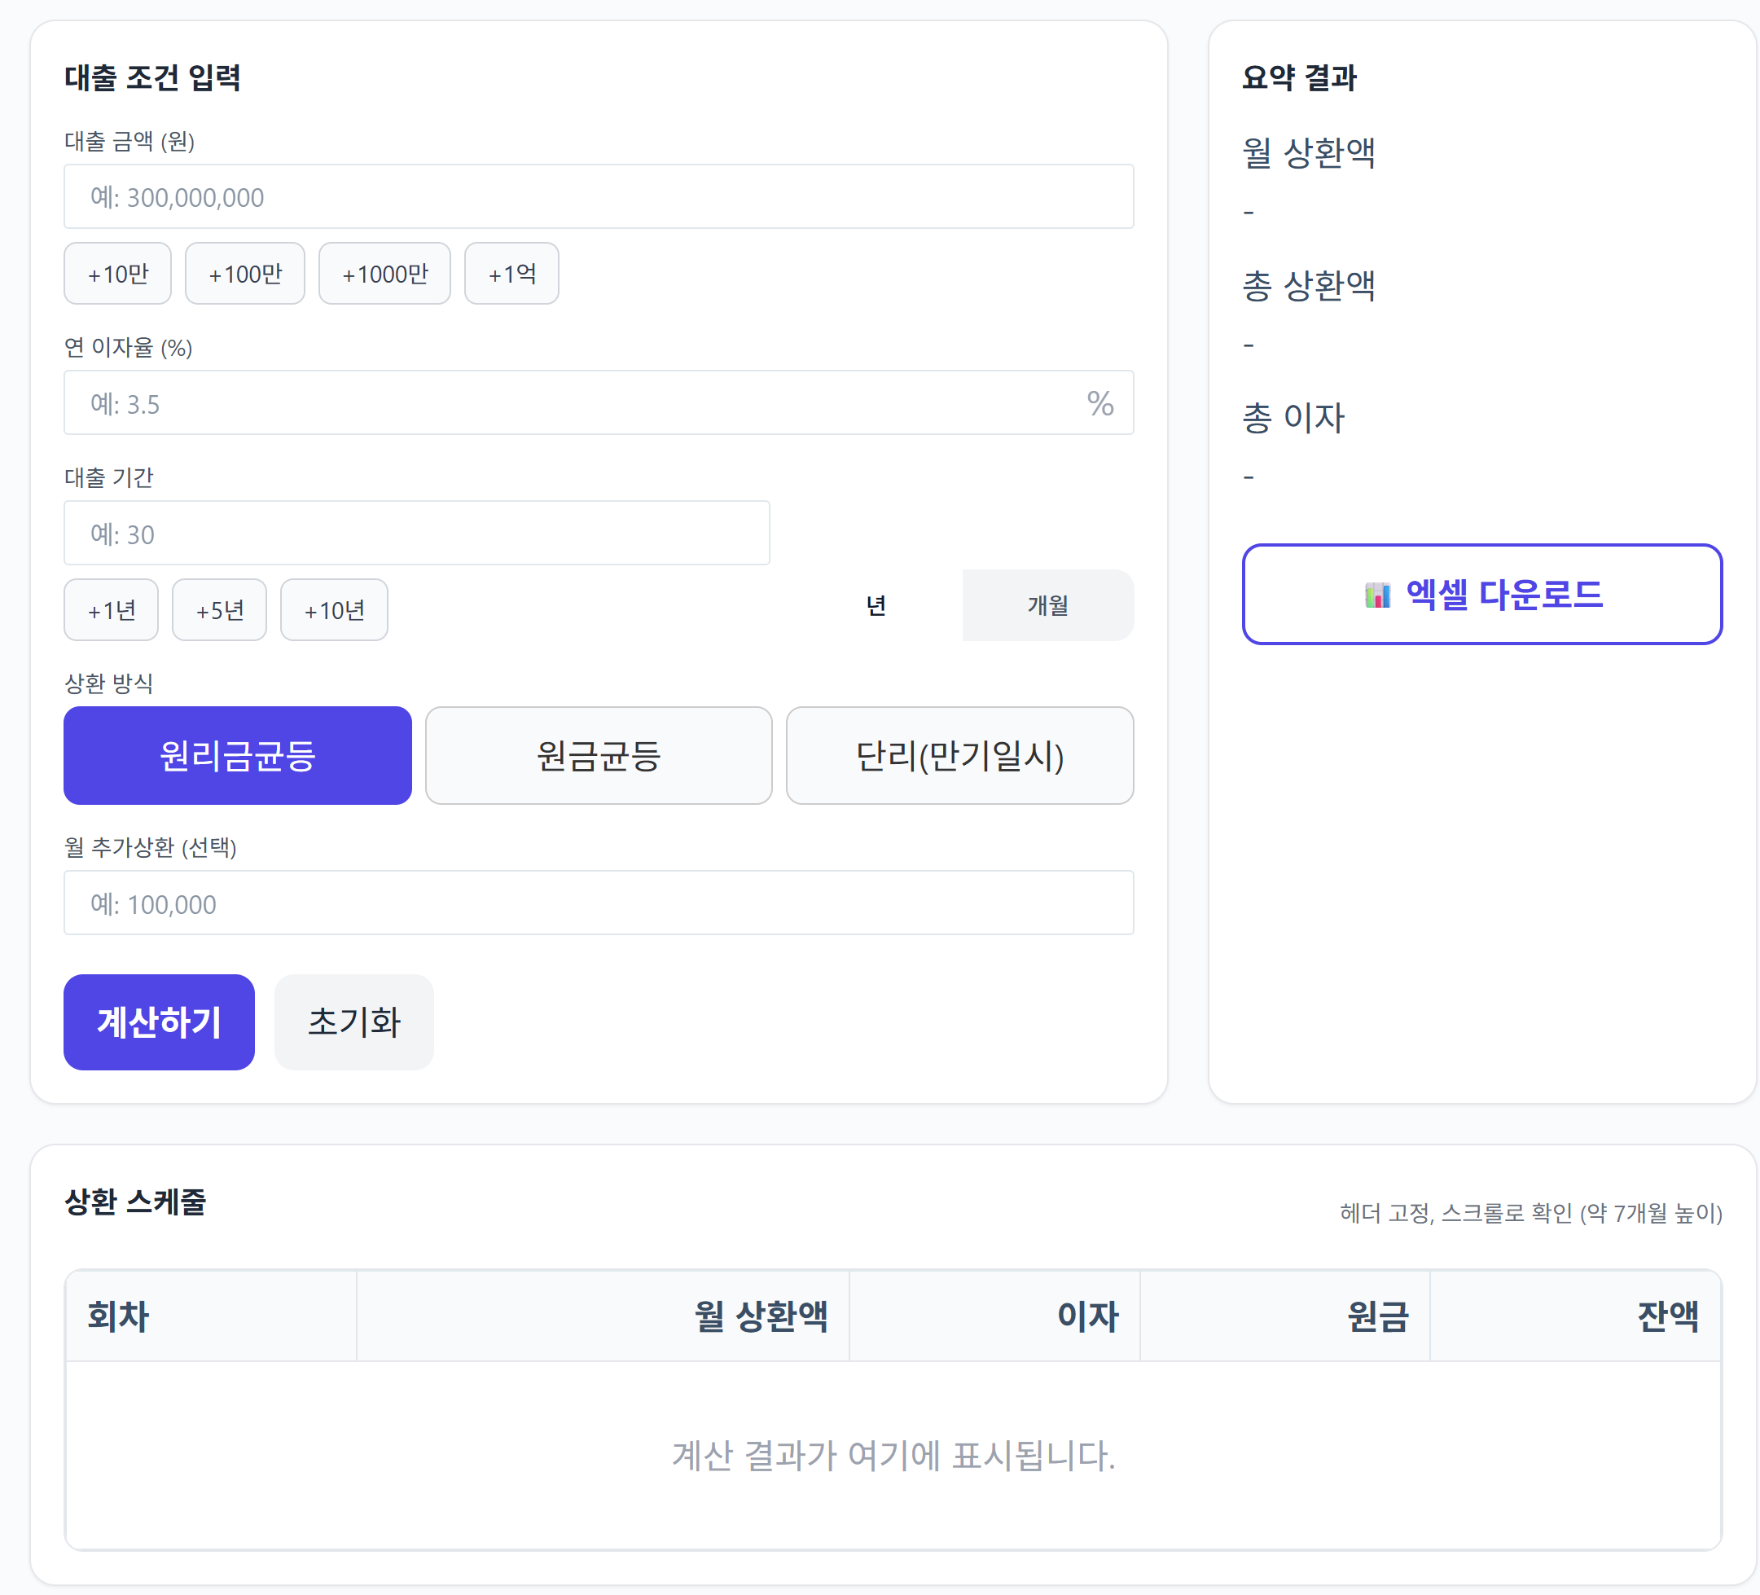
Task: Add 1년 to the loan period
Action: click(111, 609)
